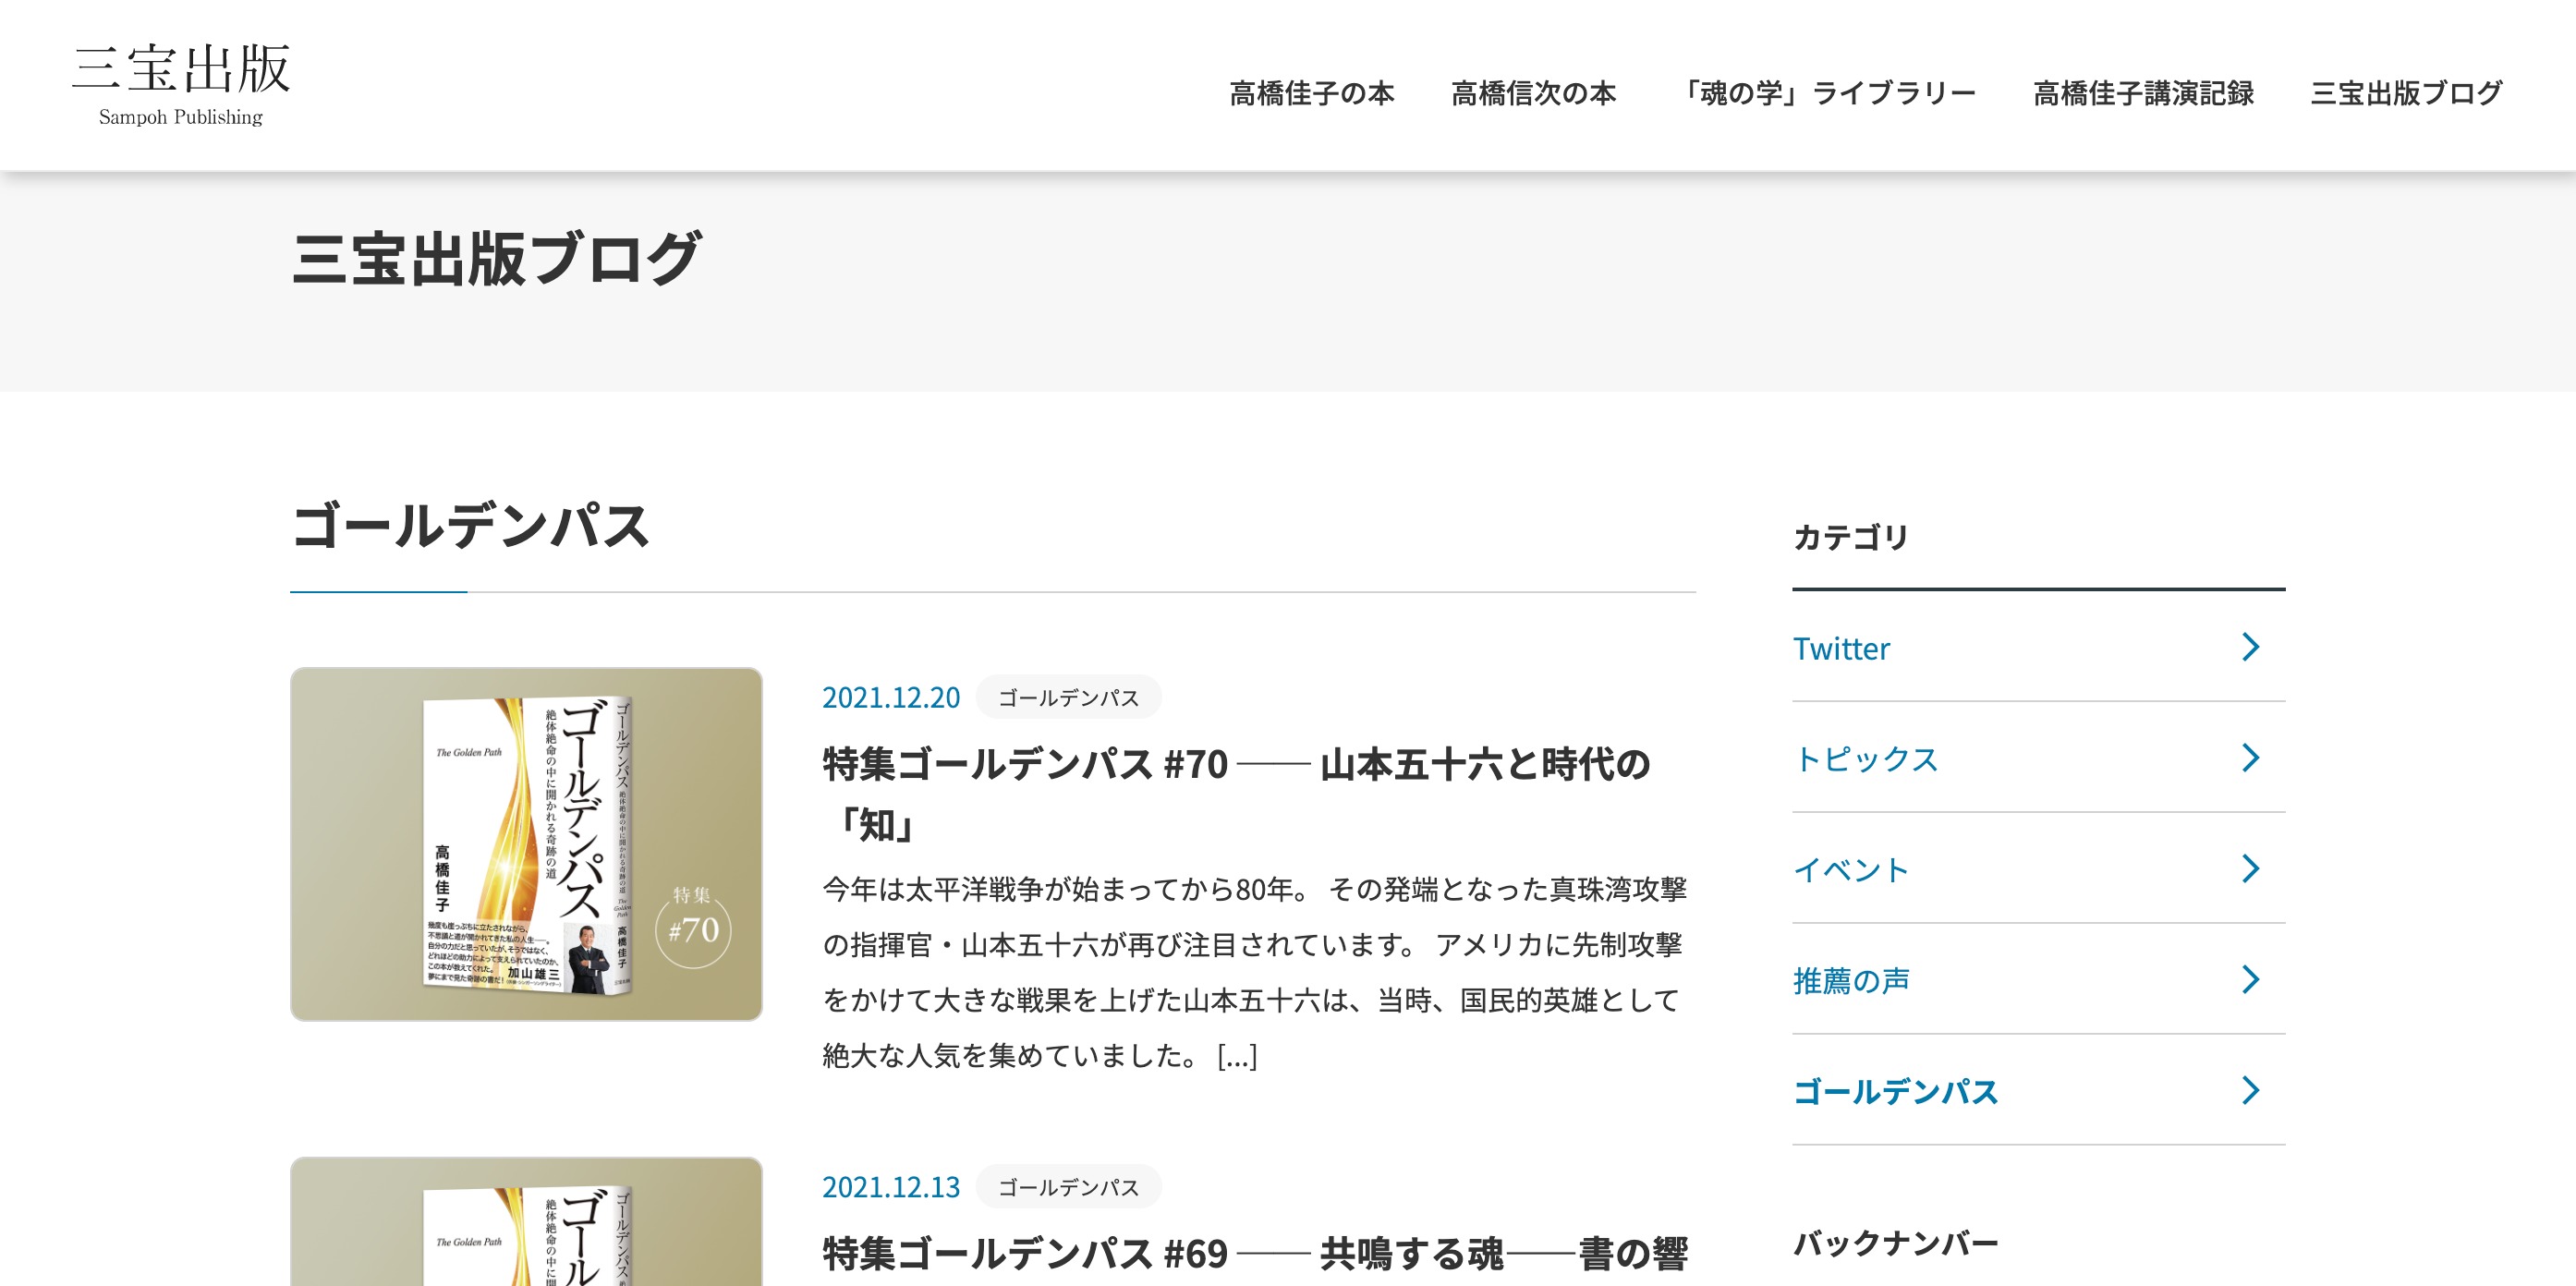Click the バックナンバー sidebar heading
Viewport: 2576px width, 1286px height.
click(1895, 1244)
